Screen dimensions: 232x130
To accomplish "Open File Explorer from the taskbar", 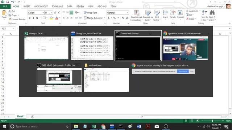I will coord(76,126).
